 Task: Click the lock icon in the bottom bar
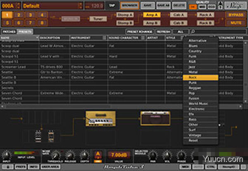(x=8, y=167)
